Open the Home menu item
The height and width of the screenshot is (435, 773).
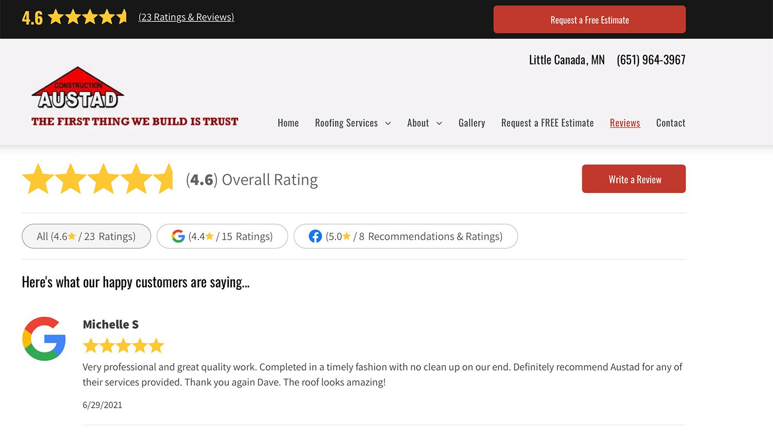tap(288, 123)
